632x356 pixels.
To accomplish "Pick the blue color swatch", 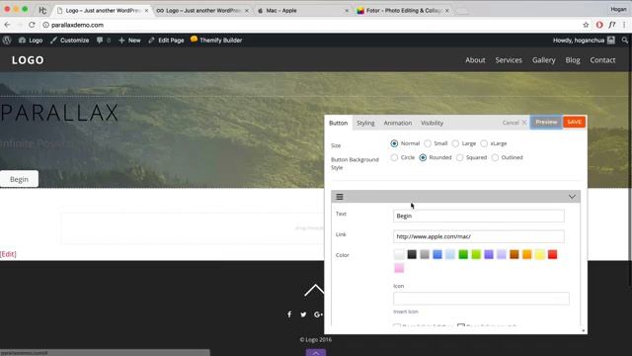I will [x=437, y=254].
